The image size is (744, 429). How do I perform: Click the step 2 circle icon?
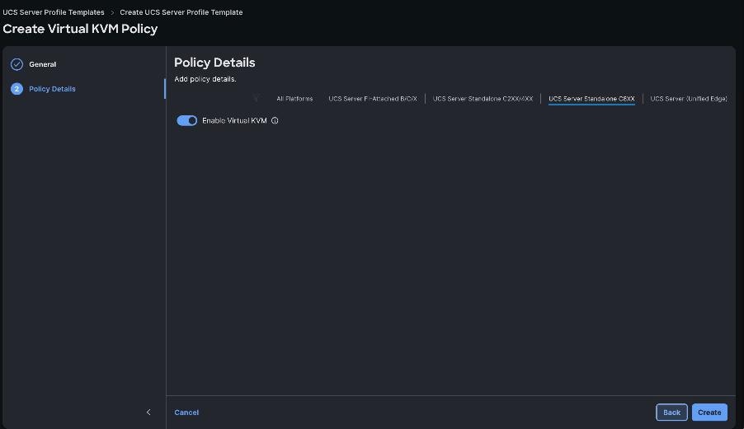[16, 89]
